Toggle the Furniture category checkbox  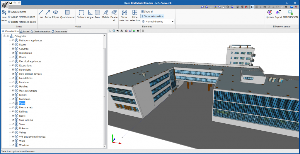click(13, 82)
